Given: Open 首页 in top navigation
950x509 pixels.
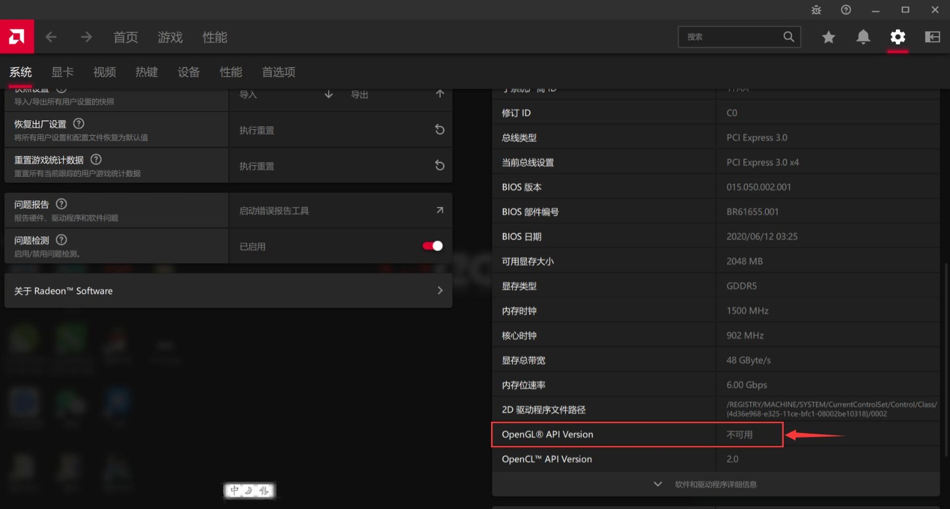Looking at the screenshot, I should (x=126, y=37).
